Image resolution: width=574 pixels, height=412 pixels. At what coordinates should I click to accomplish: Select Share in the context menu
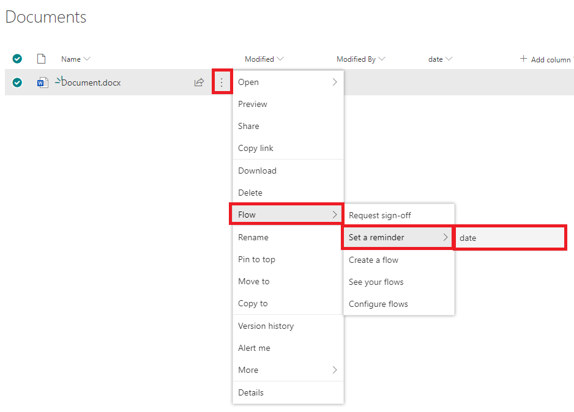point(288,126)
